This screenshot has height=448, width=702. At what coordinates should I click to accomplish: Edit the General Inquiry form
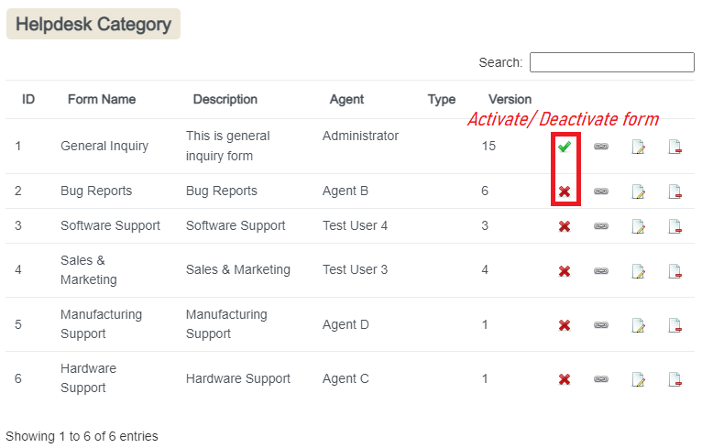pos(639,147)
